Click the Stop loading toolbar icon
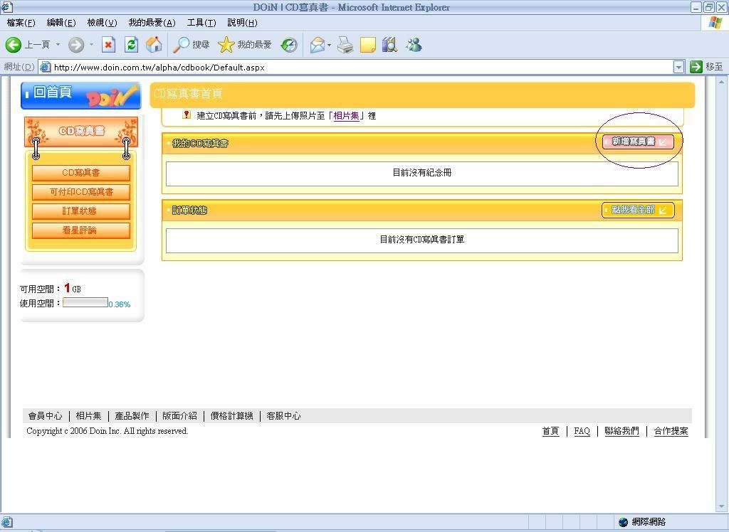 click(108, 45)
